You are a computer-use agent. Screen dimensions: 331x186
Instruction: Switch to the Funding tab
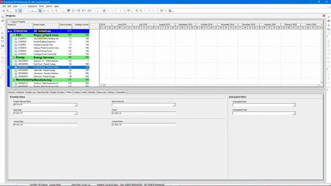pos(76,92)
